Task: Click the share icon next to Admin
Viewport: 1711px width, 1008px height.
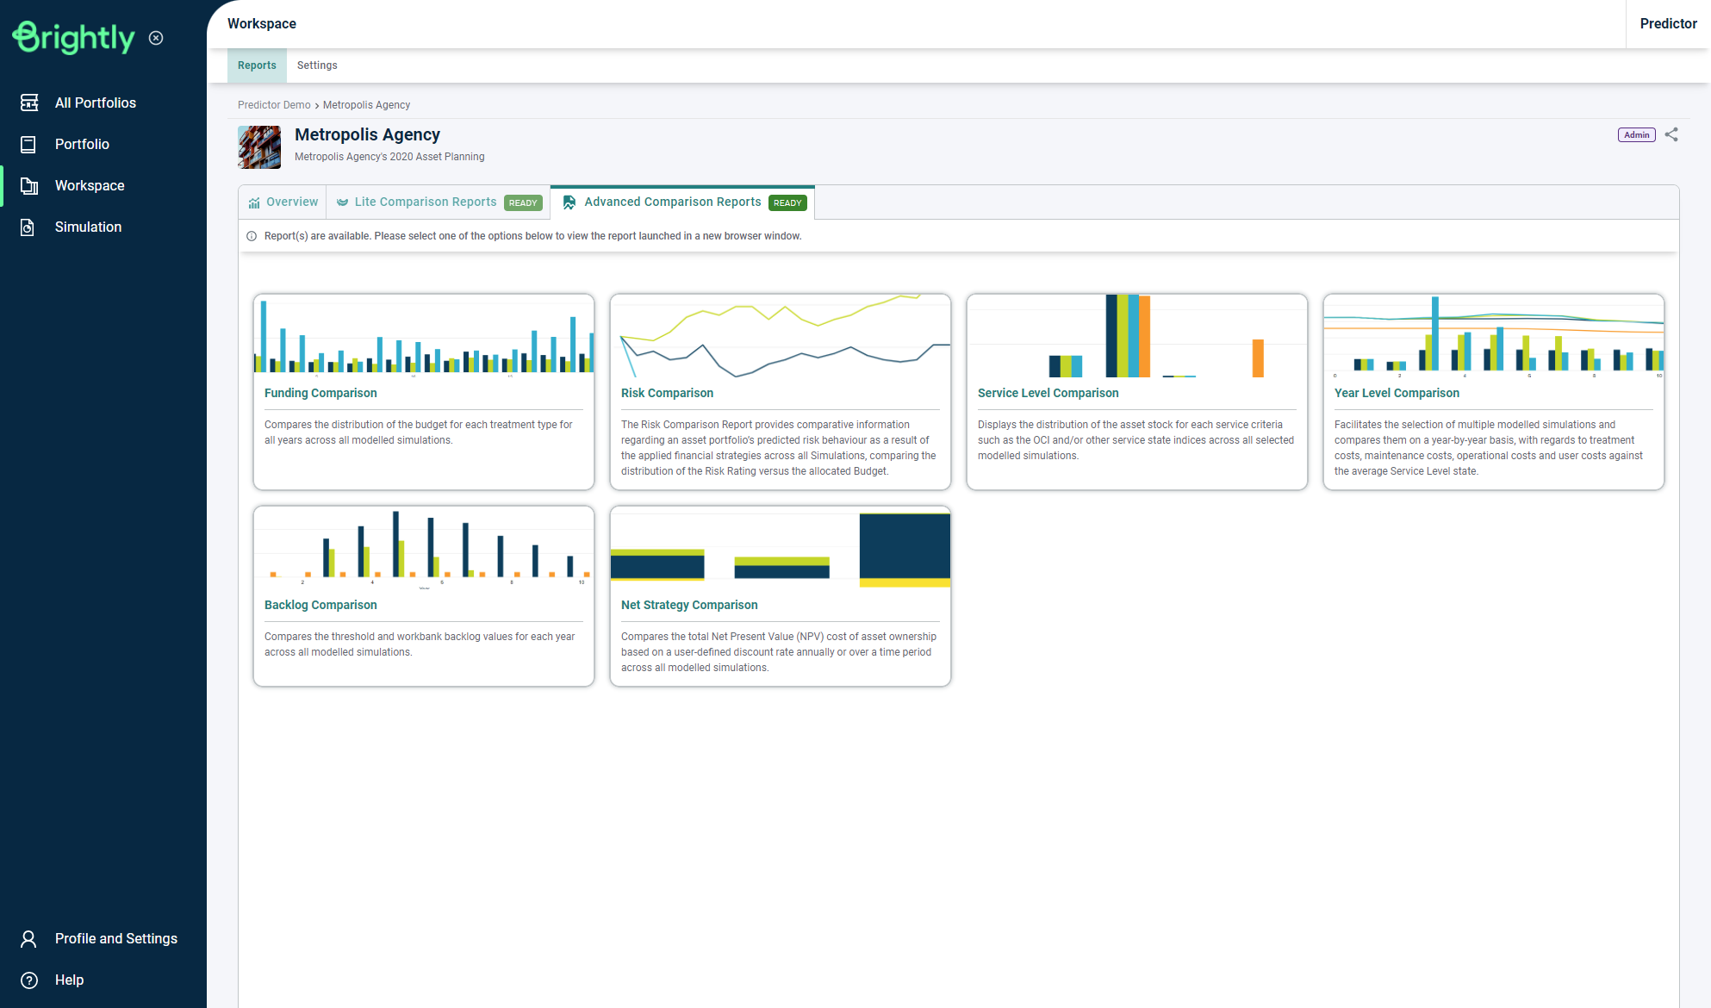Action: 1671,134
